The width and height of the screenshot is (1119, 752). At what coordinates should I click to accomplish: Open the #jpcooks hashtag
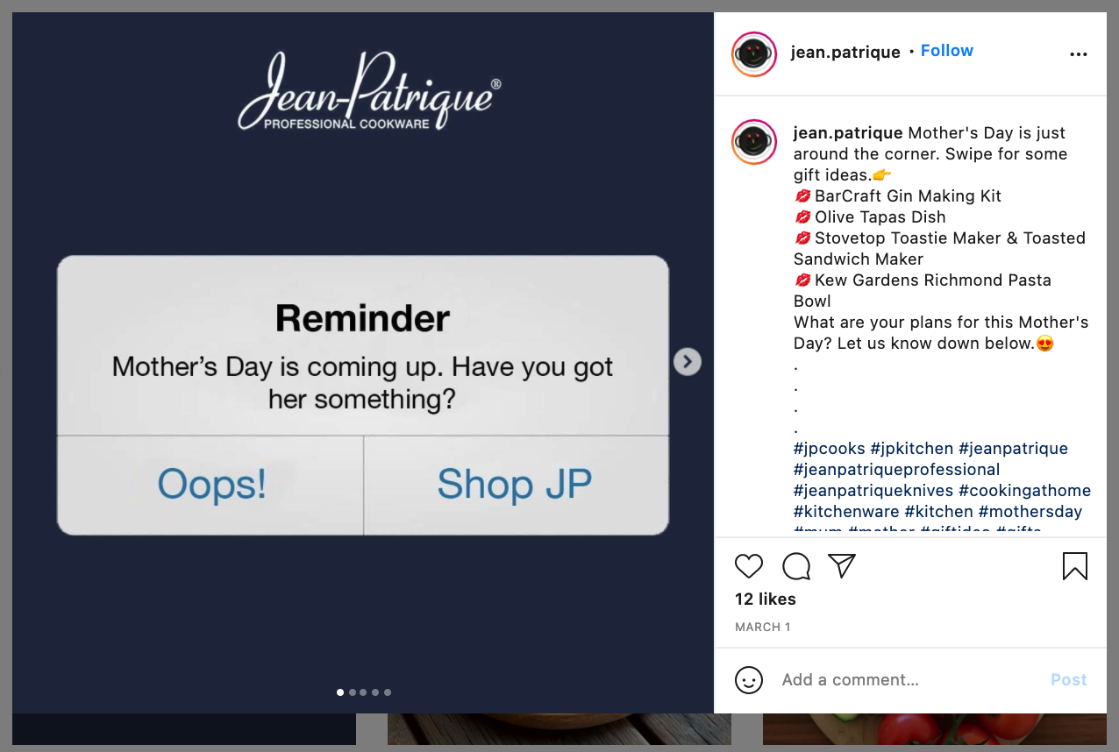(830, 449)
